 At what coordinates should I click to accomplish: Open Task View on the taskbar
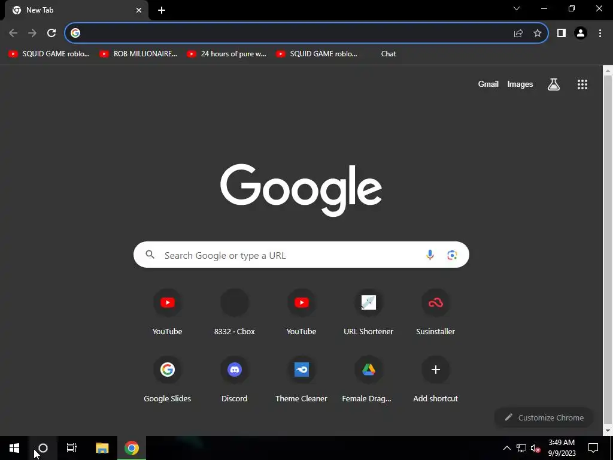(x=72, y=448)
